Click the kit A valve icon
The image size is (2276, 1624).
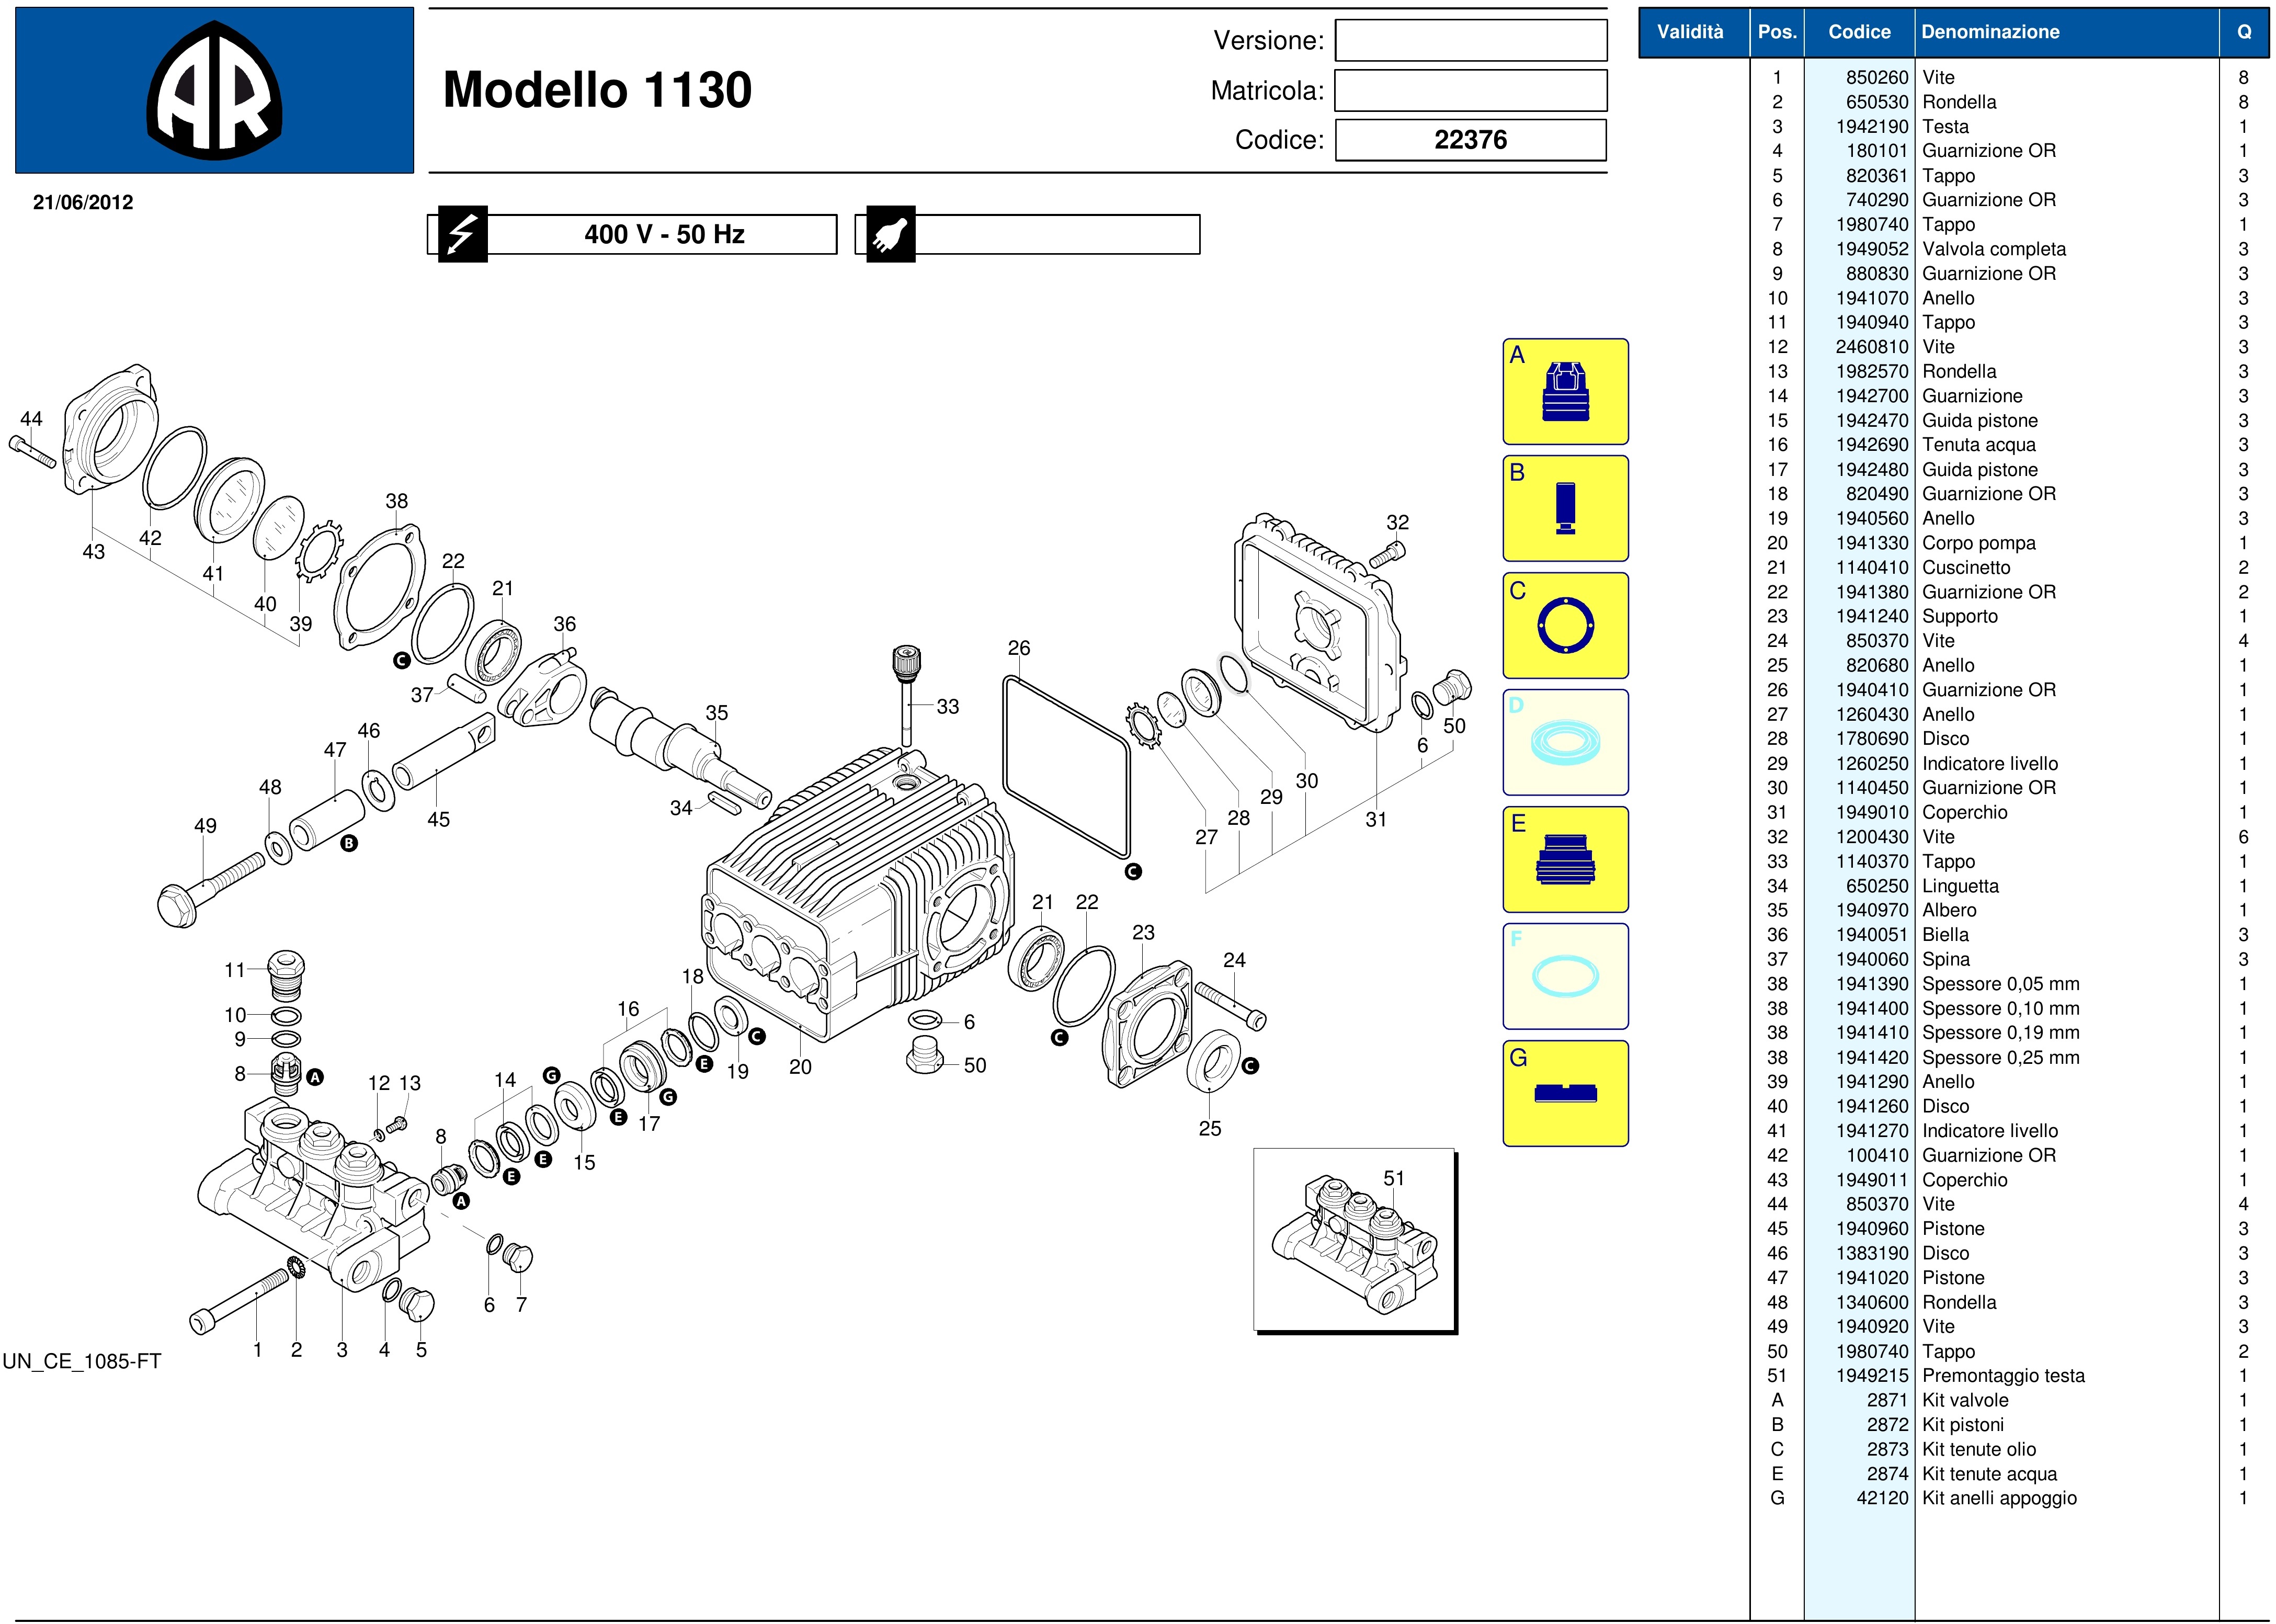coord(1565,392)
